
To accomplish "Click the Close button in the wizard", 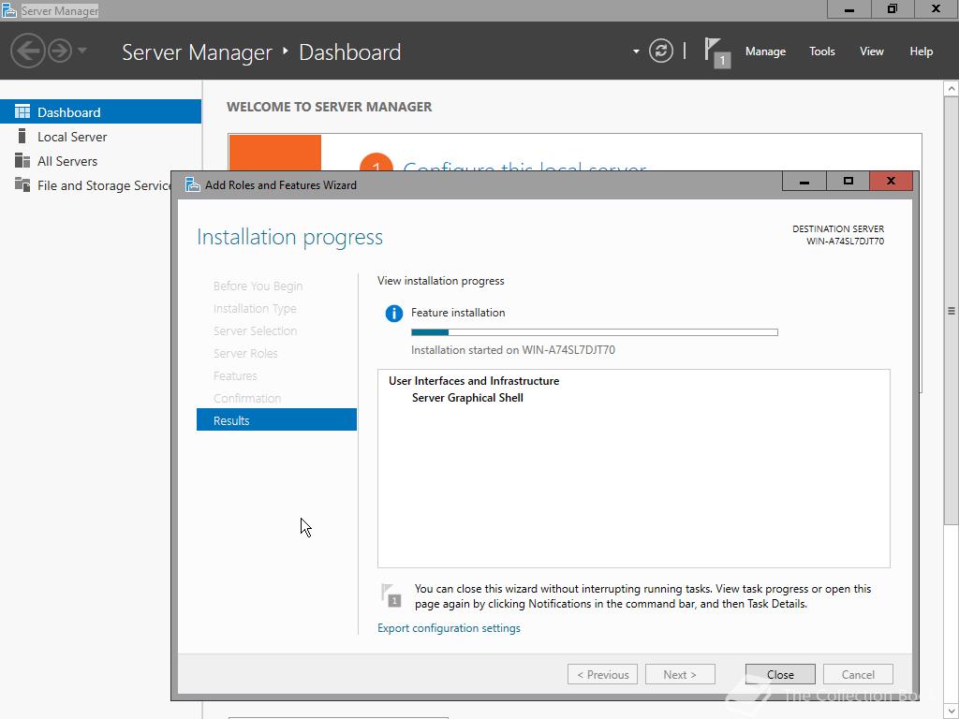I will (x=780, y=674).
